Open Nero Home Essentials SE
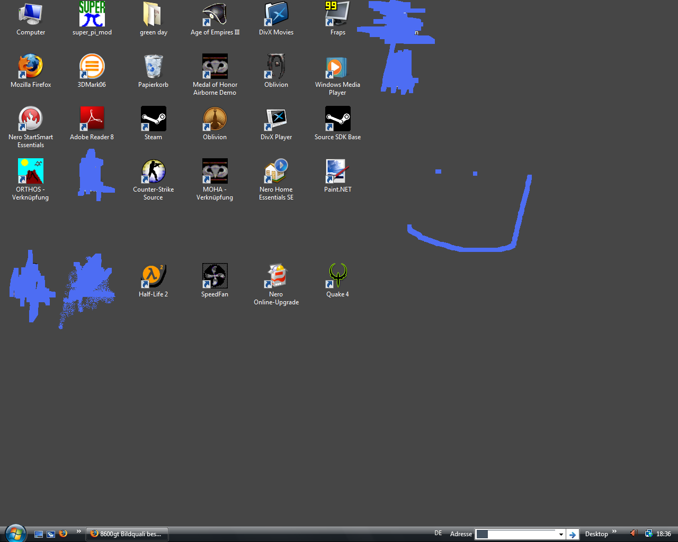 276,179
